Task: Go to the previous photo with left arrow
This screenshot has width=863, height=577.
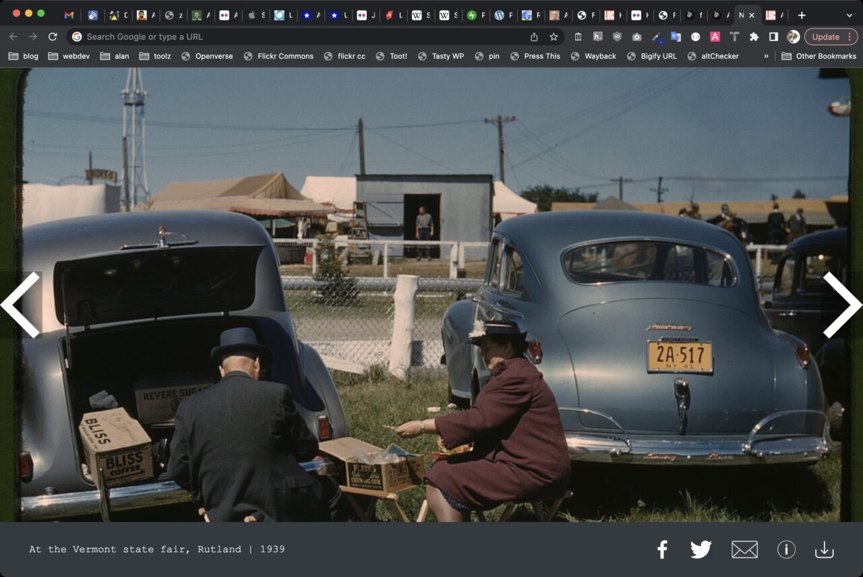Action: pyautogui.click(x=22, y=305)
